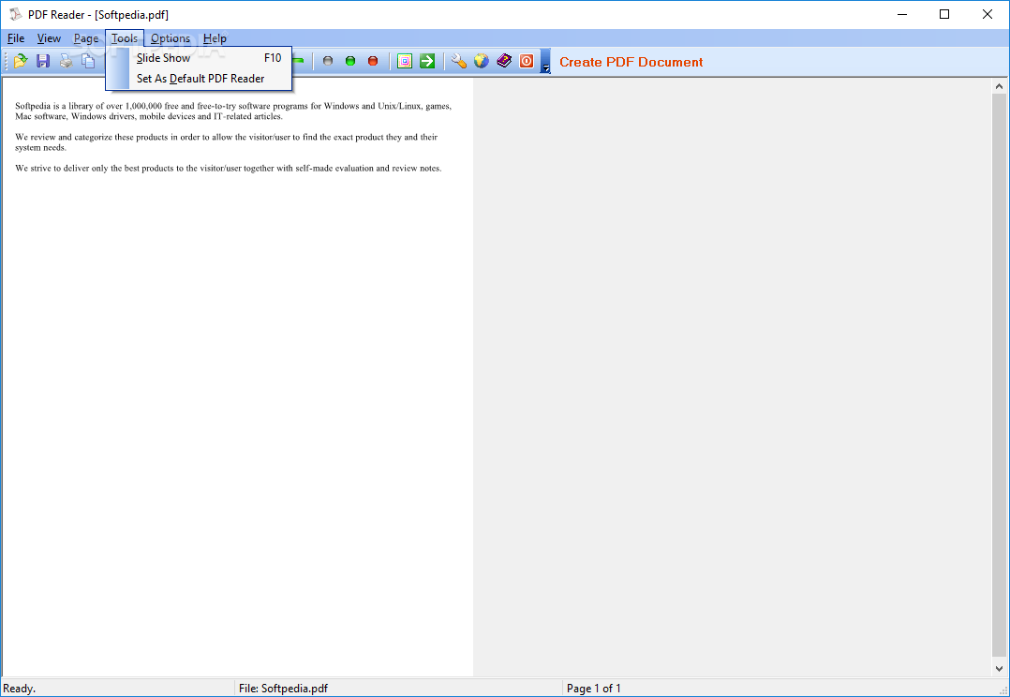Click the scrollbar up arrow

click(999, 86)
